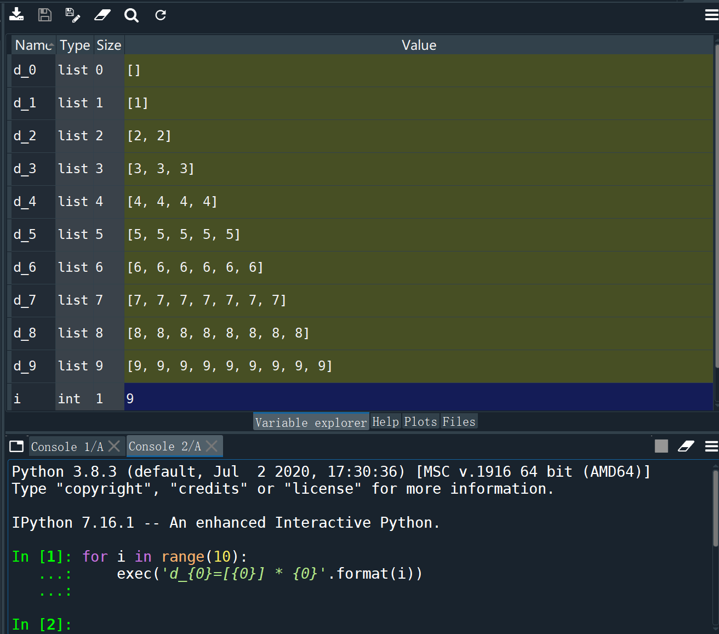Click the value [5, 5, 5, 5, 5]
719x634 pixels.
[419, 235]
